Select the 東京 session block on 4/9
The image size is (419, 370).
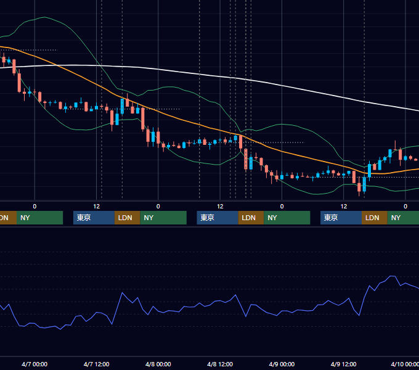pyautogui.click(x=341, y=218)
